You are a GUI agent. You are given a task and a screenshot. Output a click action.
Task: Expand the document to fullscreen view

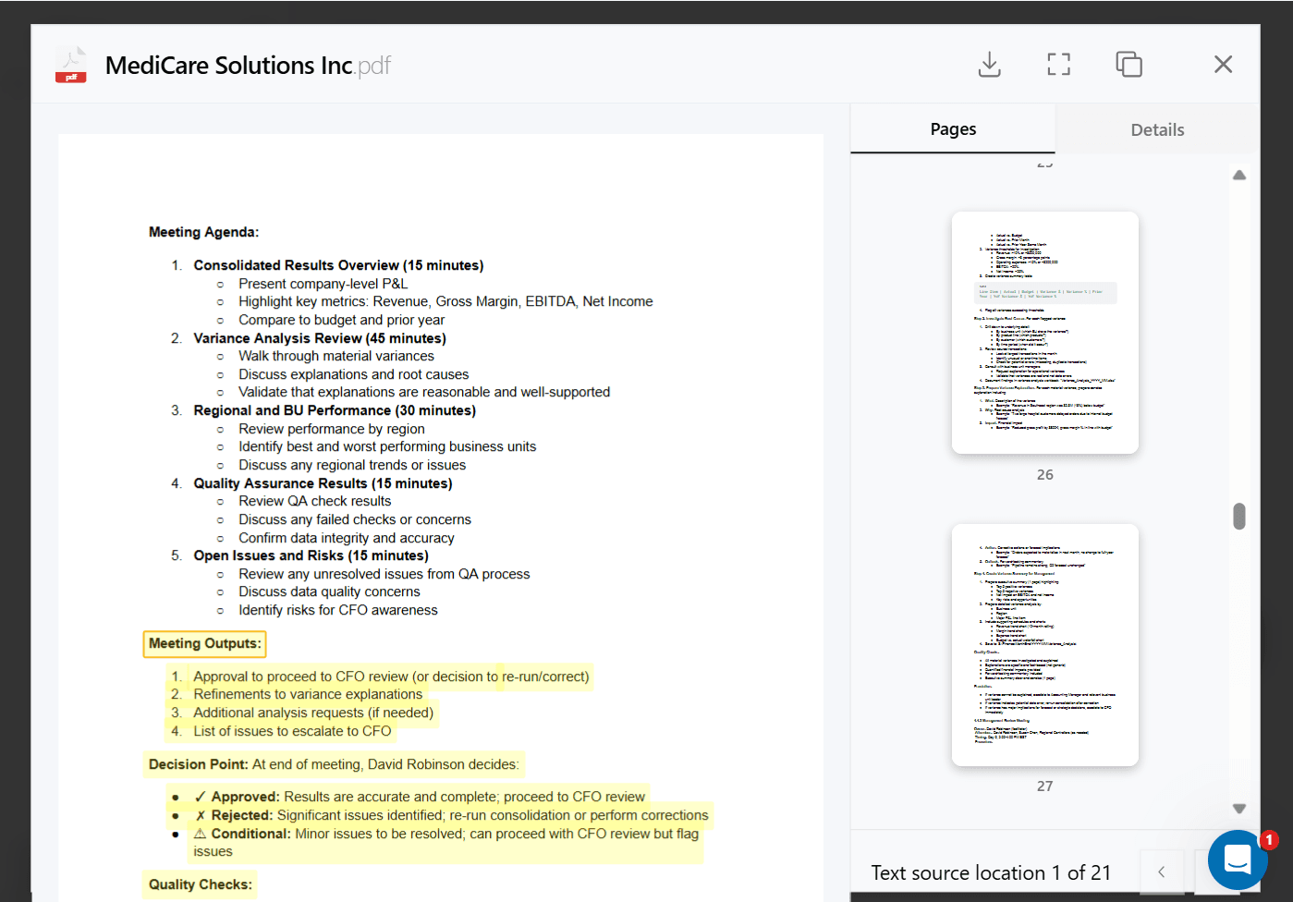[x=1058, y=64]
